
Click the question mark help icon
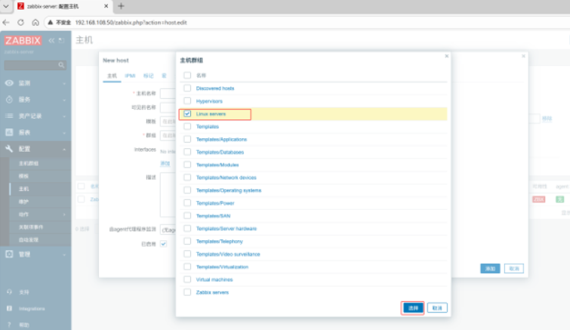[x=9, y=325]
